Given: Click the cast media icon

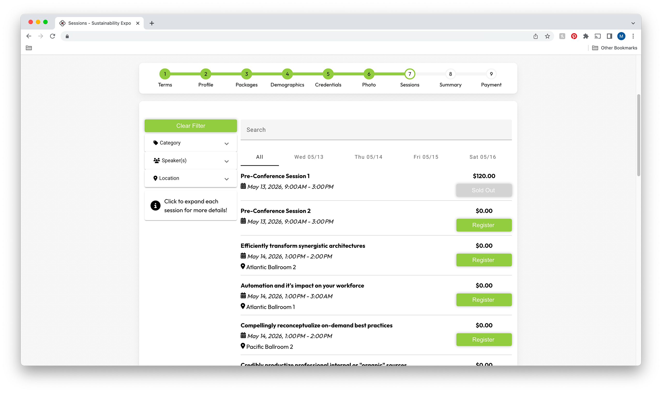Looking at the screenshot, I should pos(598,36).
